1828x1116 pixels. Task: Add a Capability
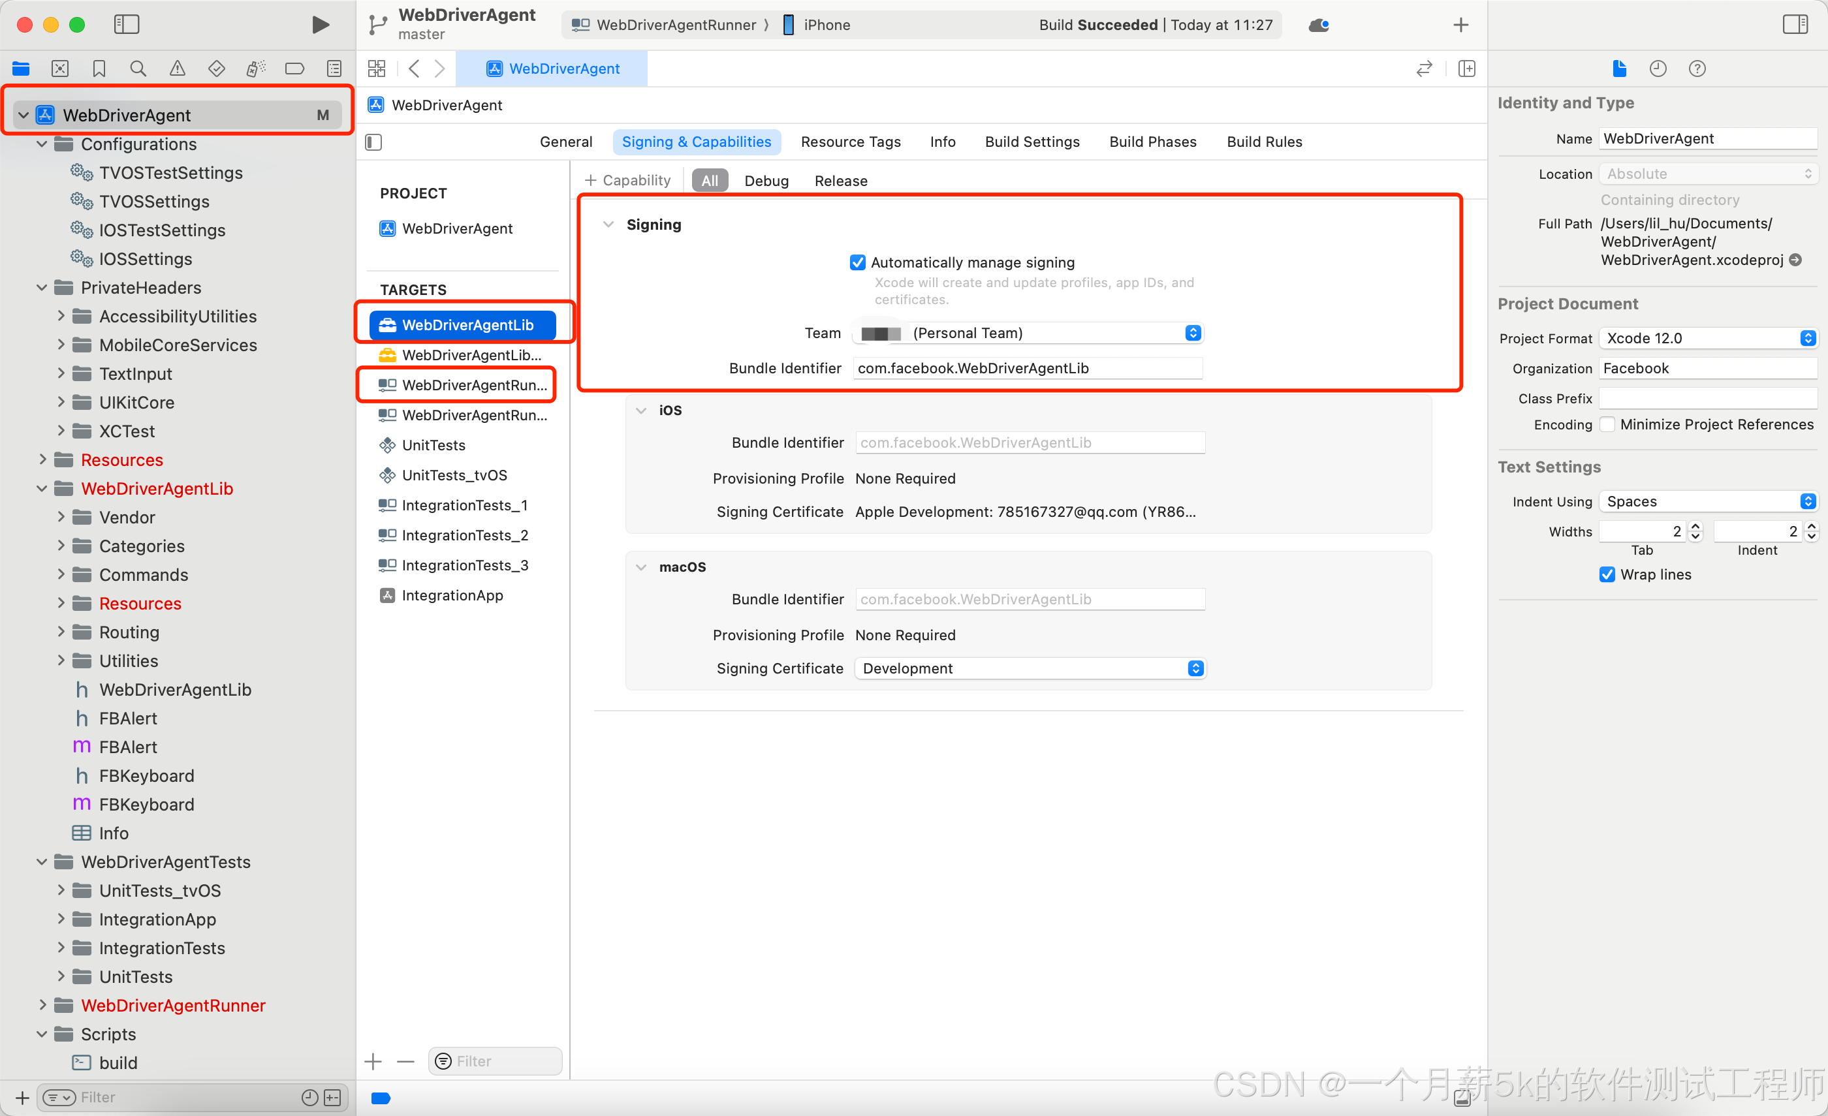pos(627,180)
